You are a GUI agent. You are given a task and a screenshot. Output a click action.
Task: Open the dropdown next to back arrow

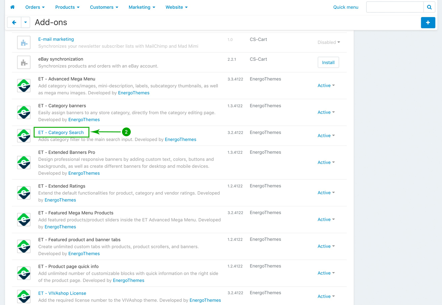[x=26, y=22]
